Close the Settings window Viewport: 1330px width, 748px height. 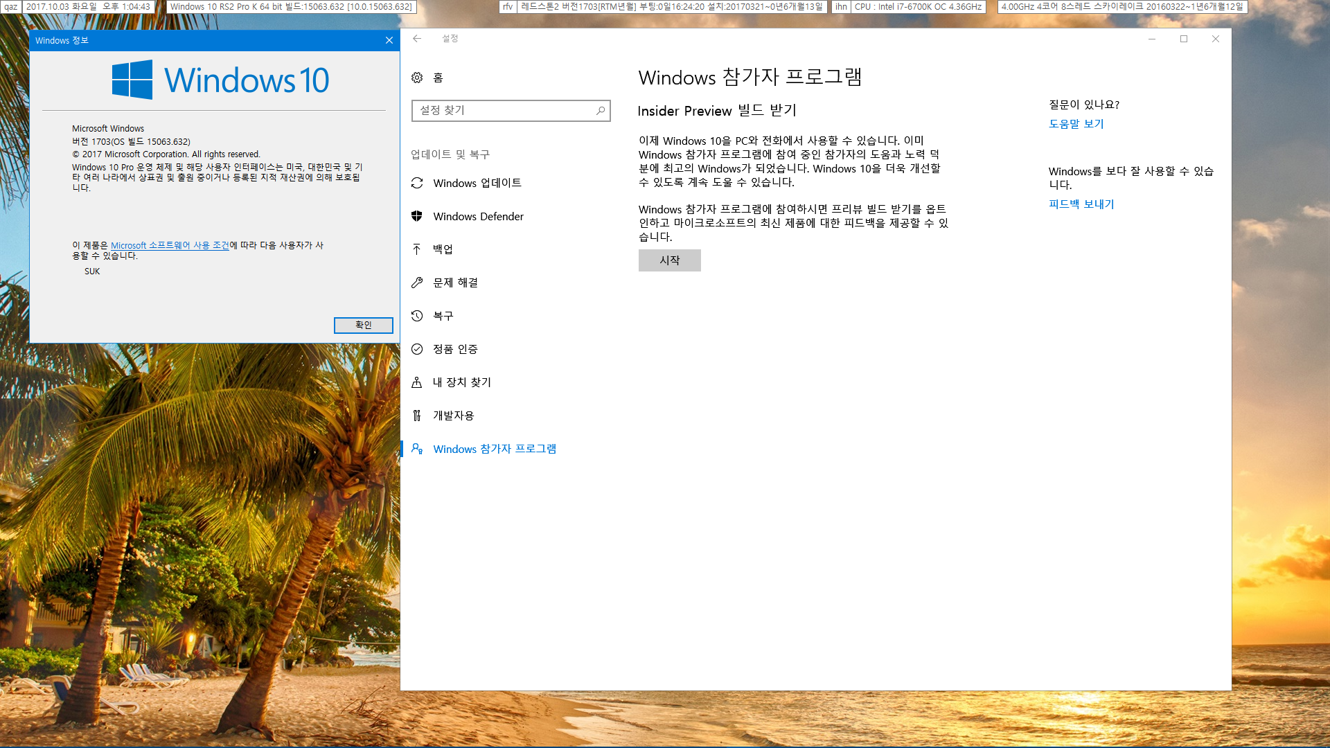[1216, 39]
